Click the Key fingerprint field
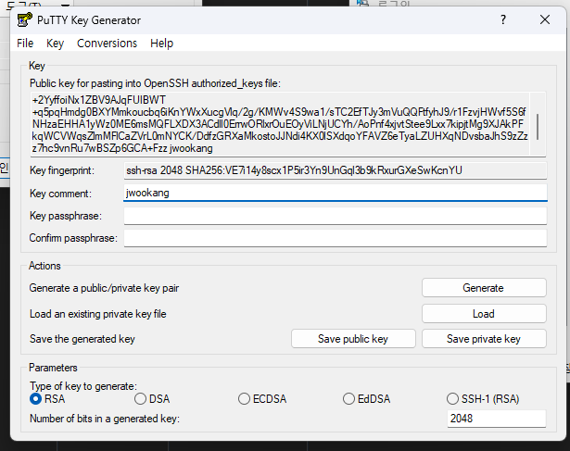Image resolution: width=570 pixels, height=451 pixels. (336, 170)
